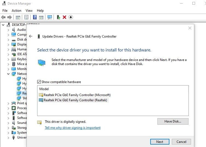206x147 pixels.
Task: Click the Human Interface Devices icon
Action: click(x=14, y=50)
